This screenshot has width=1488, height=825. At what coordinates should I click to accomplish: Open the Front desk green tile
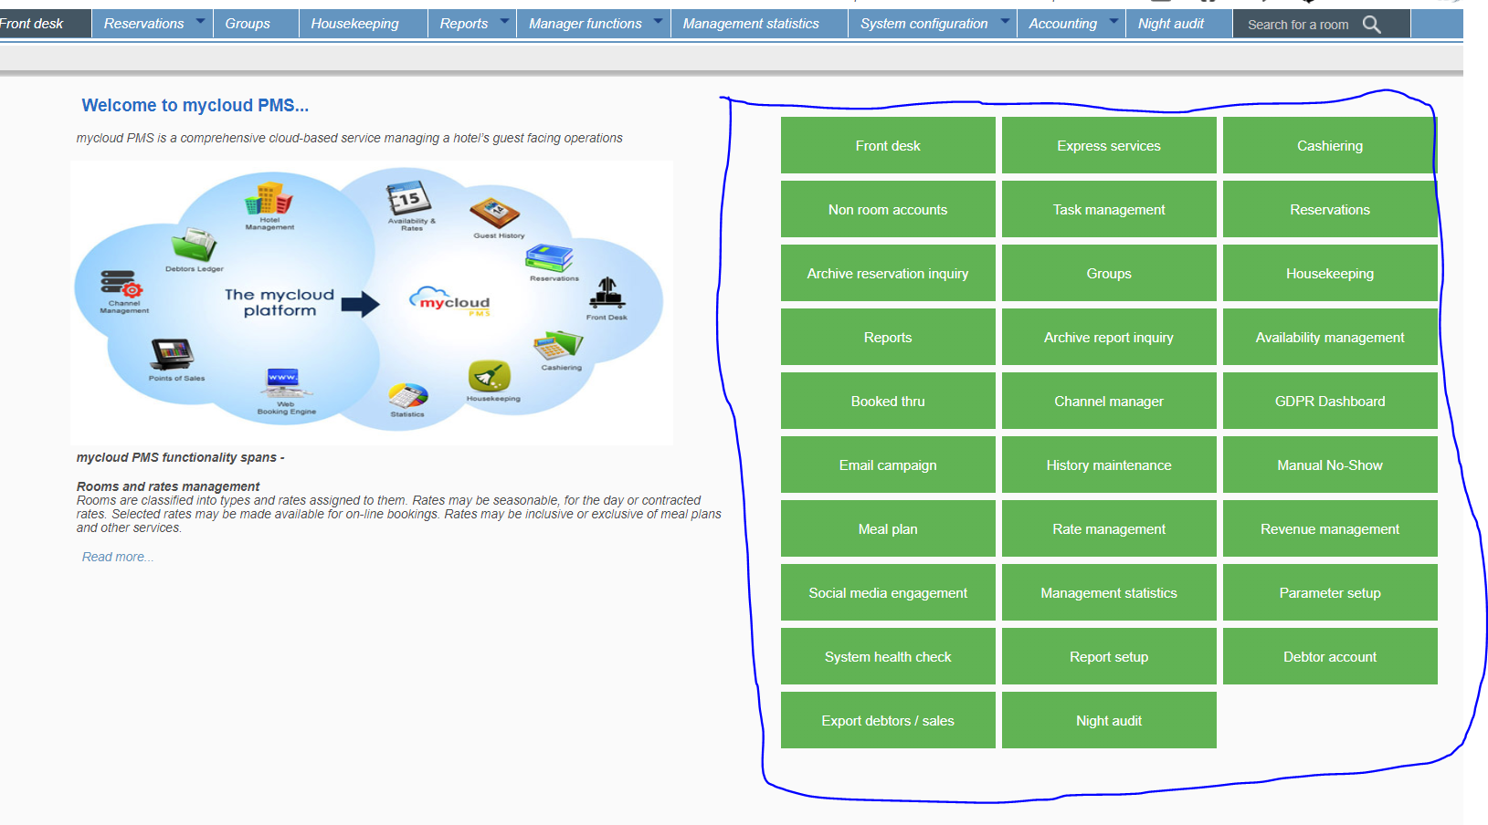[888, 145]
